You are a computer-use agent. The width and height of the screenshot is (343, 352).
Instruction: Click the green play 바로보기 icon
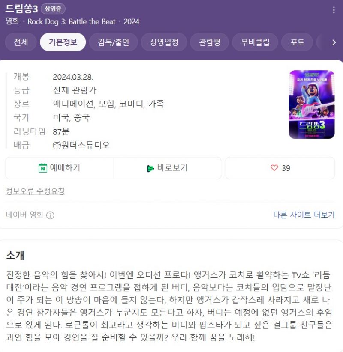[x=150, y=168]
